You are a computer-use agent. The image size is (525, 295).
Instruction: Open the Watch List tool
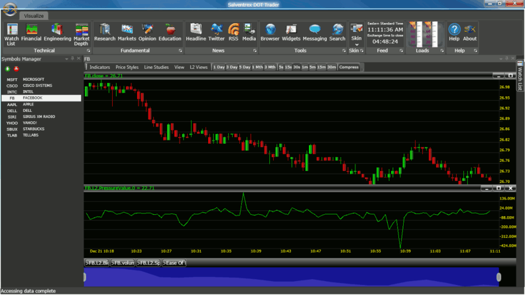pyautogui.click(x=12, y=34)
